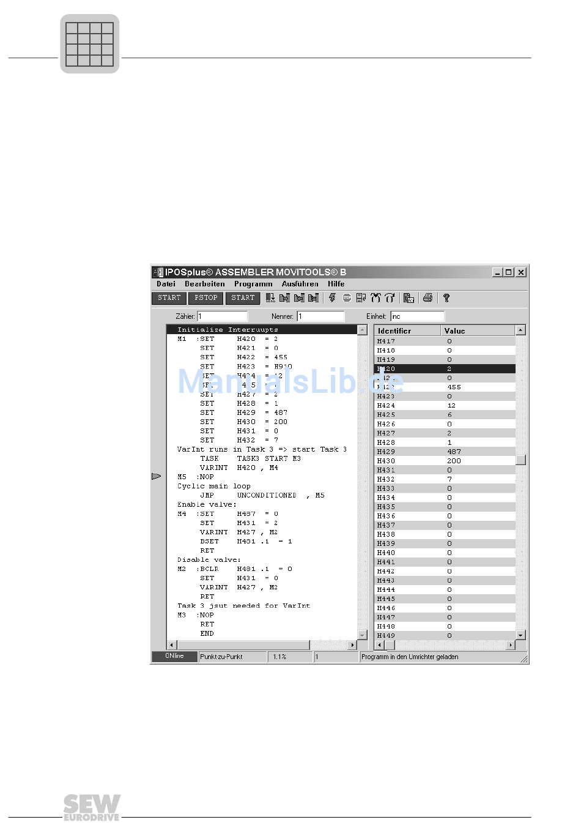Image resolution: width=581 pixels, height=828 pixels.
Task: Click the code panel's scroll-down arrow
Action: click(363, 635)
